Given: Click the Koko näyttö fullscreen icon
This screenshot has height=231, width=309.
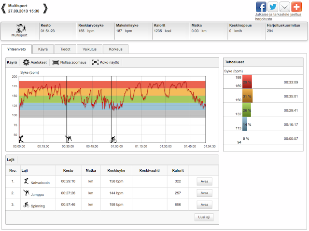Looking at the screenshot, I should (96, 62).
